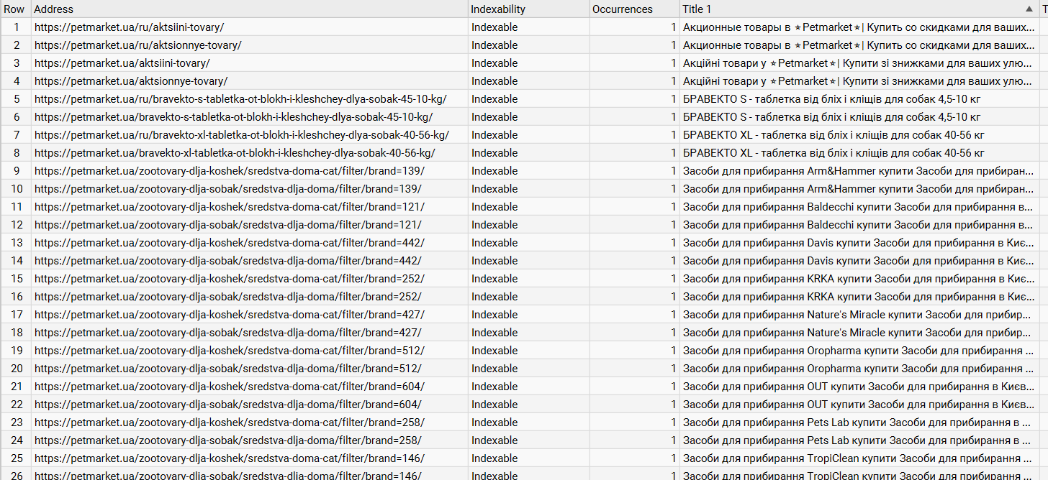This screenshot has width=1048, height=480.
Task: Select title 'БРАВЕКТО XL' in row 7
Action: pyautogui.click(x=834, y=135)
